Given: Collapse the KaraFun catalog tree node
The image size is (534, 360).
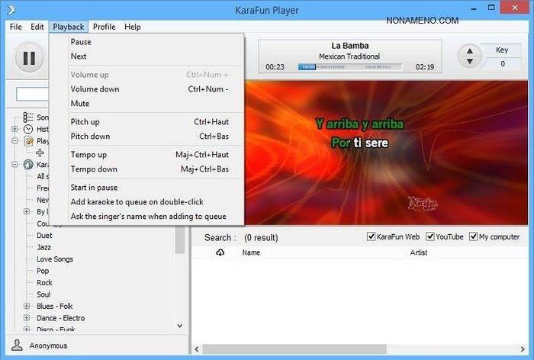Looking at the screenshot, I should pyautogui.click(x=15, y=164).
